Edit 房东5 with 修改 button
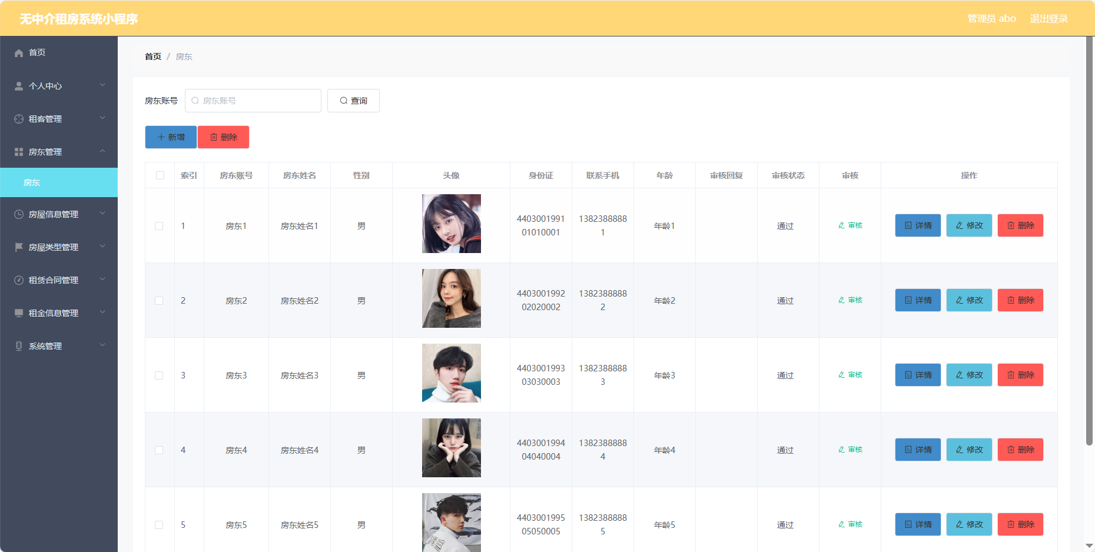This screenshot has height=552, width=1095. pyautogui.click(x=969, y=524)
